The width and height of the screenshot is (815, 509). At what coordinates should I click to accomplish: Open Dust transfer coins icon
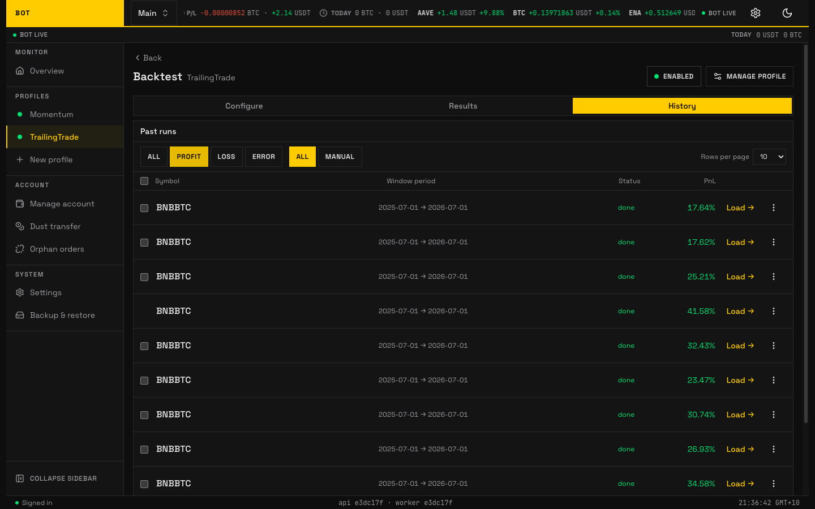pos(20,226)
